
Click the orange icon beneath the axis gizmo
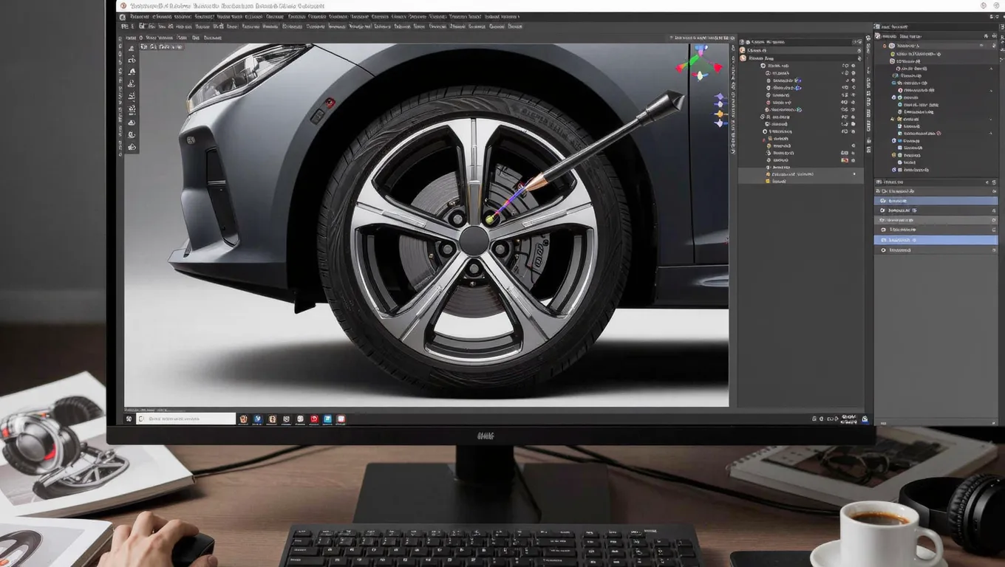coord(720,114)
